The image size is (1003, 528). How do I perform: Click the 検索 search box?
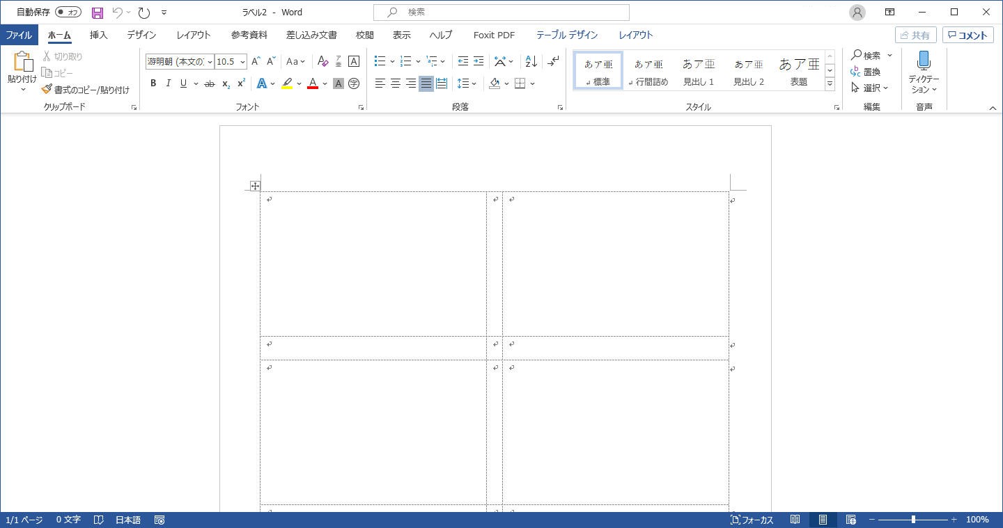pyautogui.click(x=501, y=13)
